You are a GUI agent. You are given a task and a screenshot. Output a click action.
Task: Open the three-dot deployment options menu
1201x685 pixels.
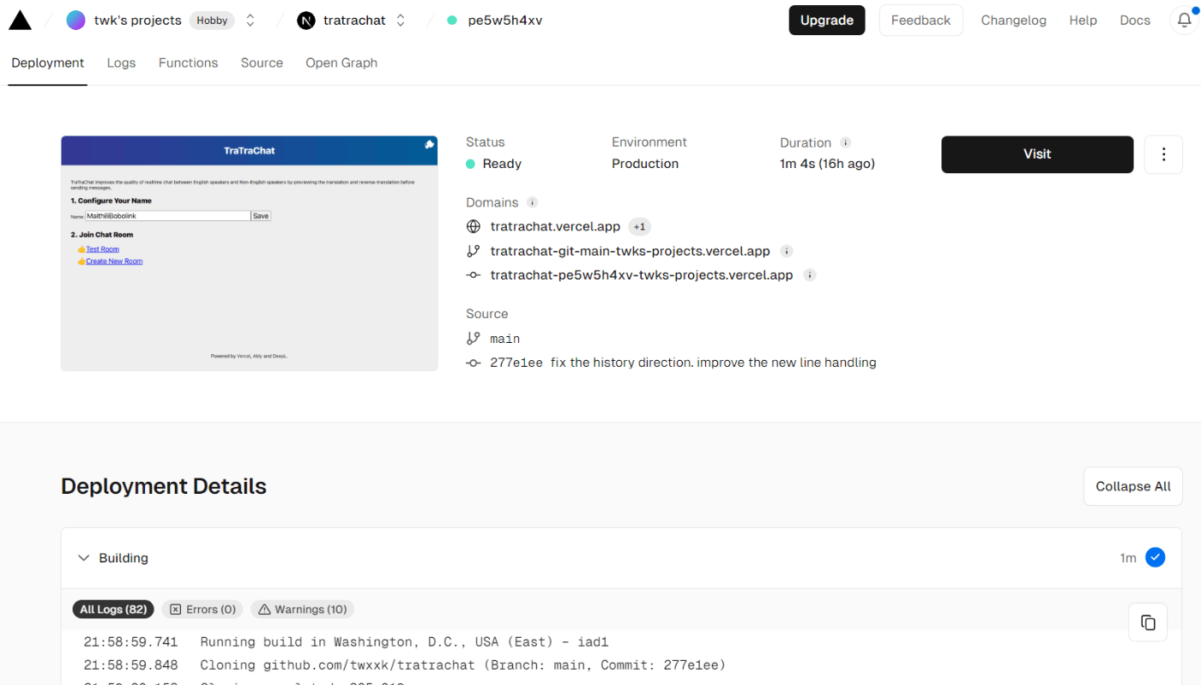click(x=1163, y=154)
